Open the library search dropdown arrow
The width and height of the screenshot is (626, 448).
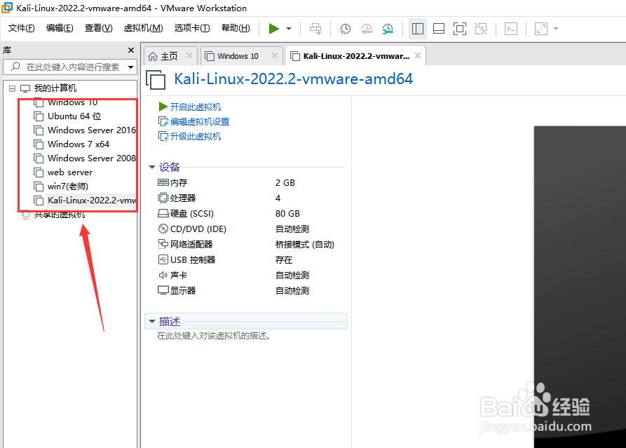[130, 67]
